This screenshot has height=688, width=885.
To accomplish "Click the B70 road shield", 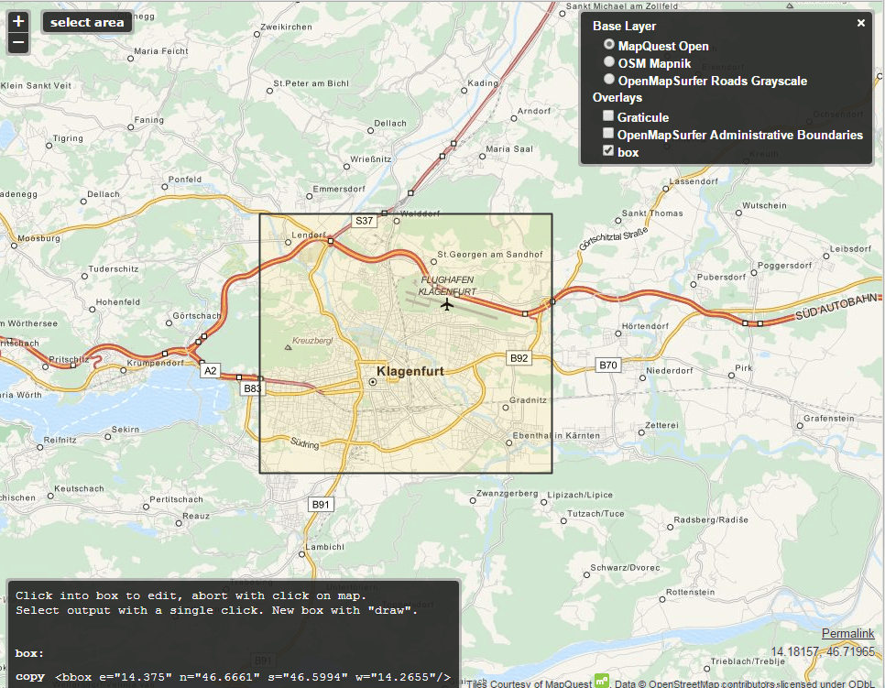I will 608,366.
